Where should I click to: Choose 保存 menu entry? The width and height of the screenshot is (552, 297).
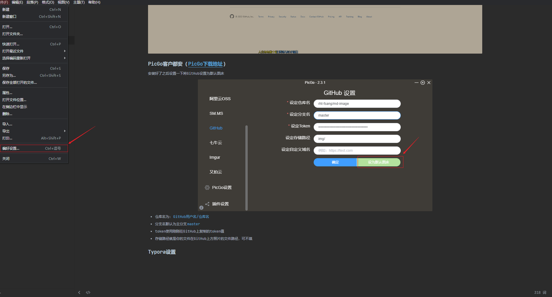pyautogui.click(x=34, y=69)
